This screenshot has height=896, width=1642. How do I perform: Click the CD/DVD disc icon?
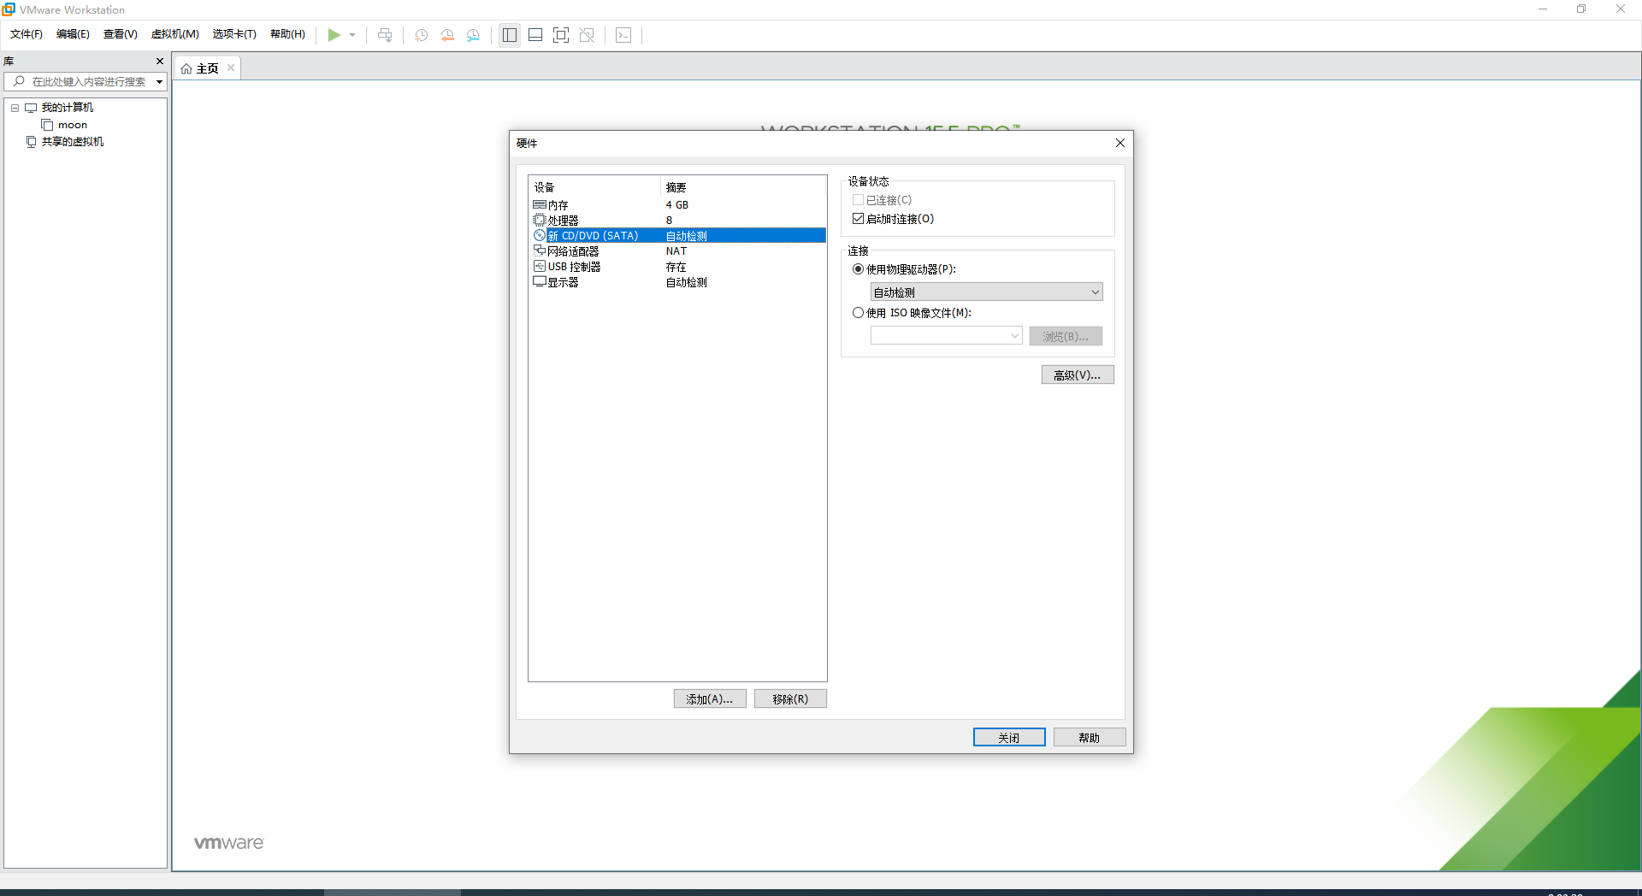[540, 235]
